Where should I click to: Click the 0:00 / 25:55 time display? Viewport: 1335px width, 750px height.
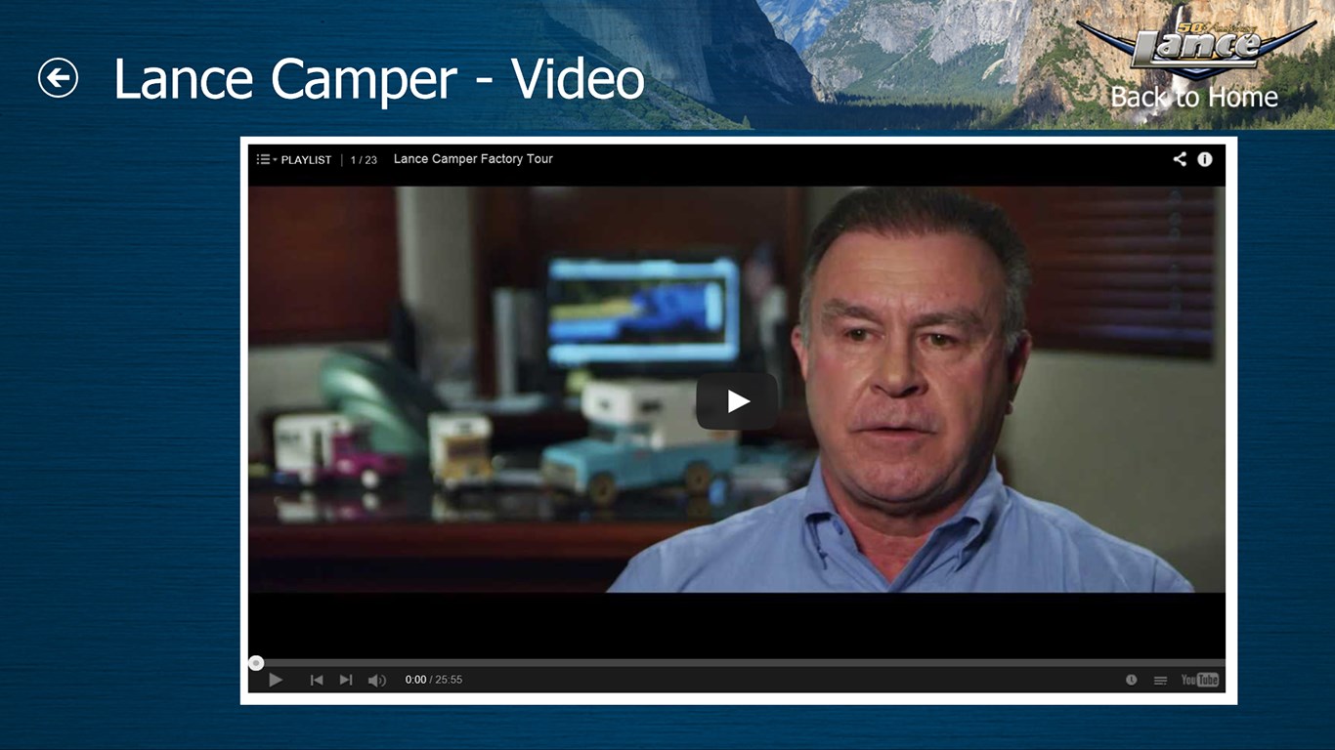point(434,680)
